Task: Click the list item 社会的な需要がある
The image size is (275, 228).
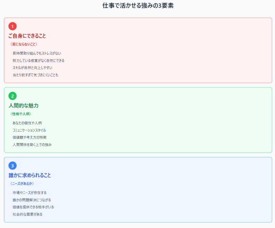Action: [27, 214]
